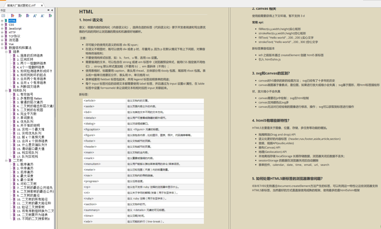The height and width of the screenshot is (229, 381).
Task: Expand the JavaScript bookmark node
Action: pyautogui.click(x=2, y=29)
